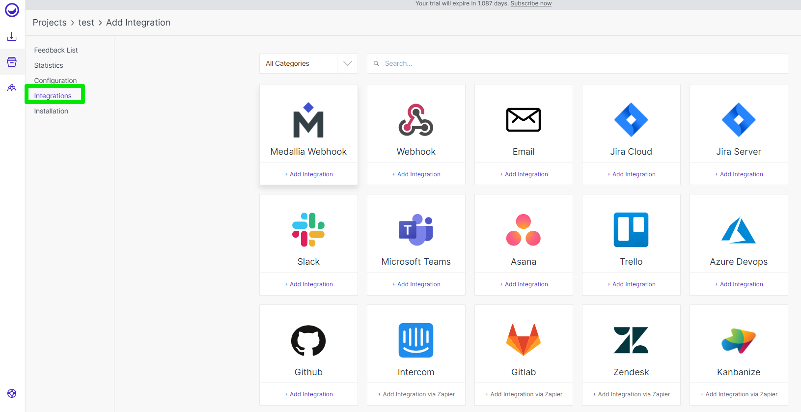The height and width of the screenshot is (412, 801).
Task: Select the Trello logo
Action: point(631,230)
